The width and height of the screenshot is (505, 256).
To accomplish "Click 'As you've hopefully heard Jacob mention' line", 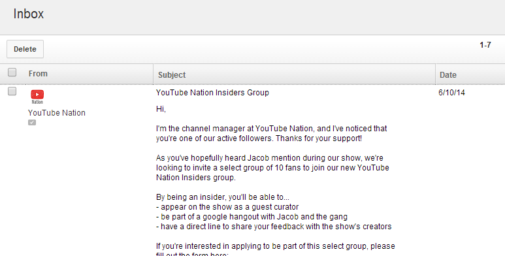I will (x=270, y=158).
